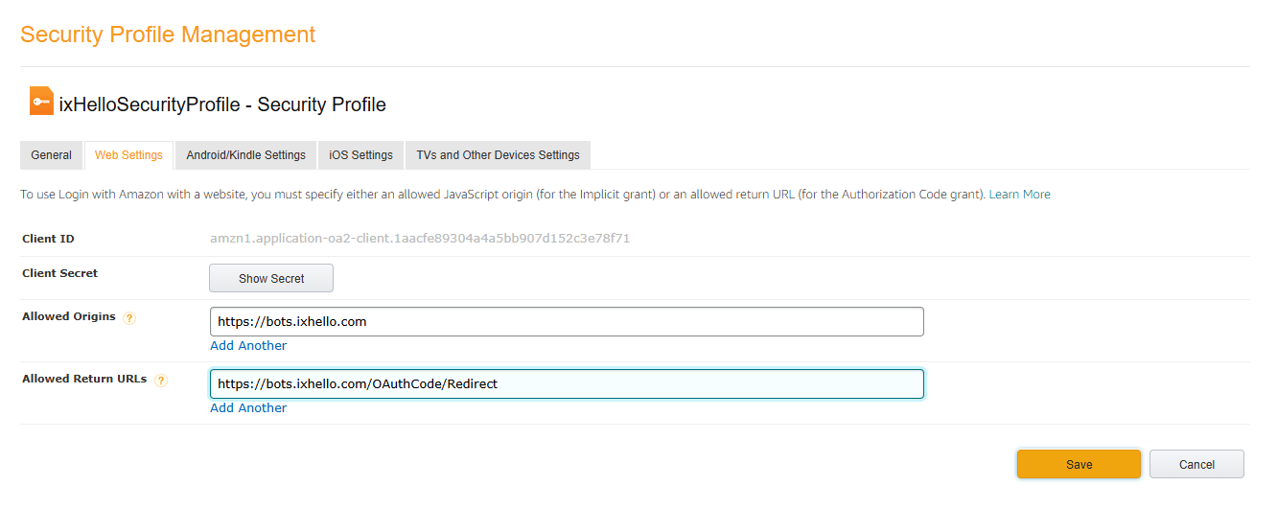Focus the Allowed Return URLs field
Screen dimensions: 1277x509
point(567,384)
